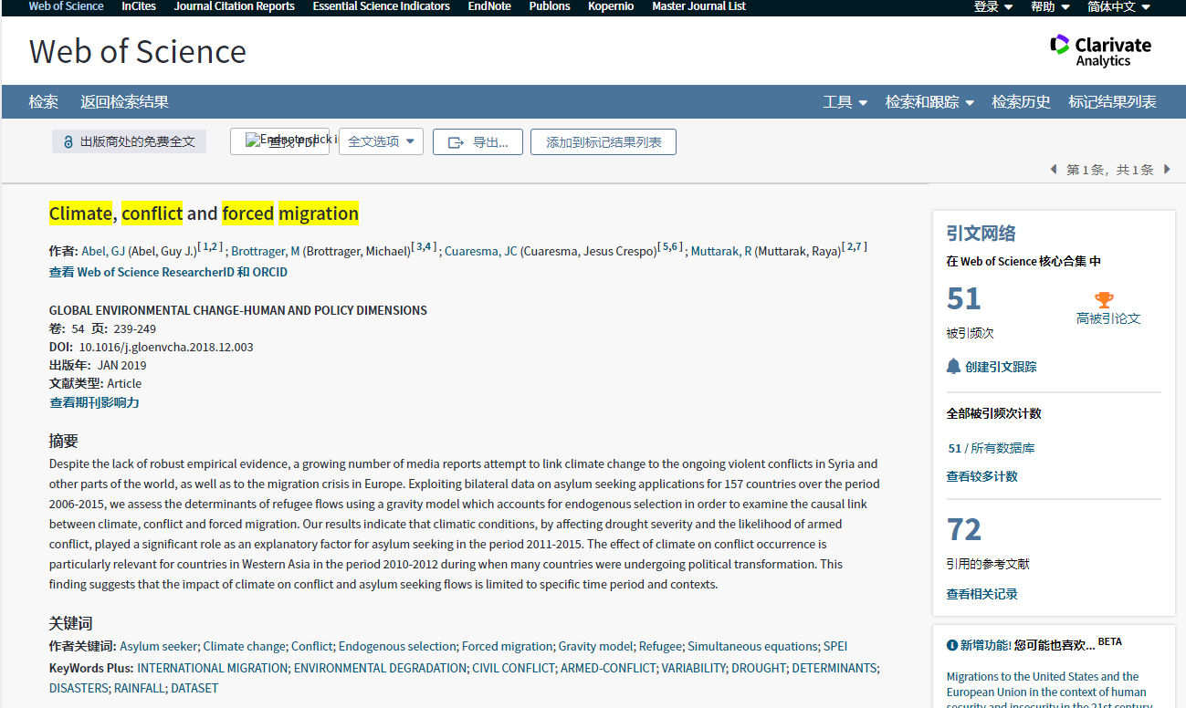
Task: Click author keyword Conflict
Action: [312, 646]
